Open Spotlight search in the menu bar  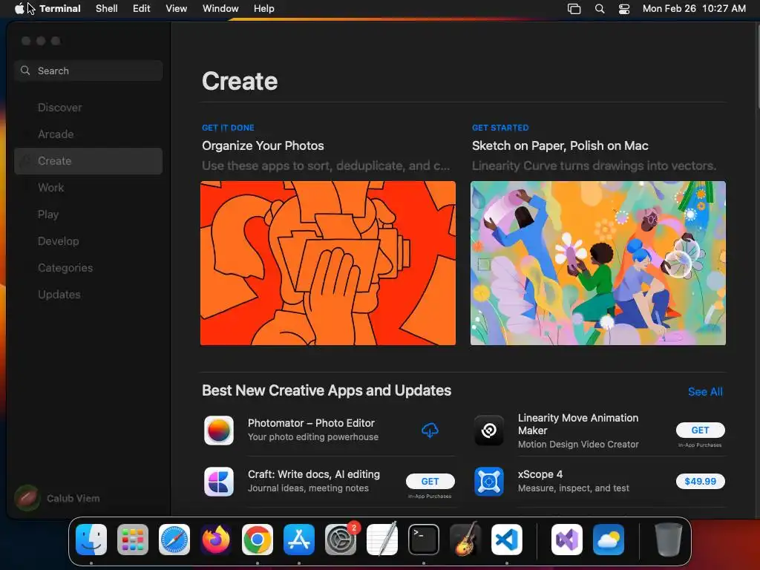tap(600, 8)
